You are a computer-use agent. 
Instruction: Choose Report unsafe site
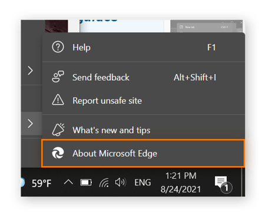(x=144, y=101)
